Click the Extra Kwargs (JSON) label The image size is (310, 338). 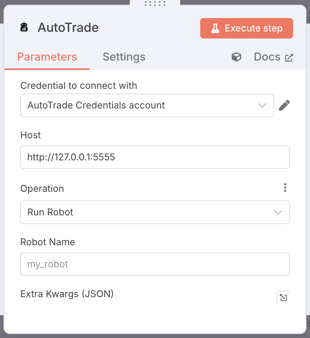(67, 294)
